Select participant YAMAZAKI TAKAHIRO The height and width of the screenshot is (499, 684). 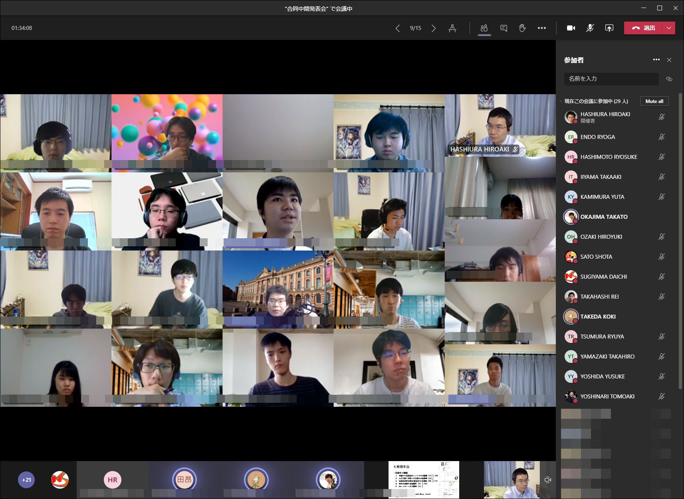(x=615, y=356)
